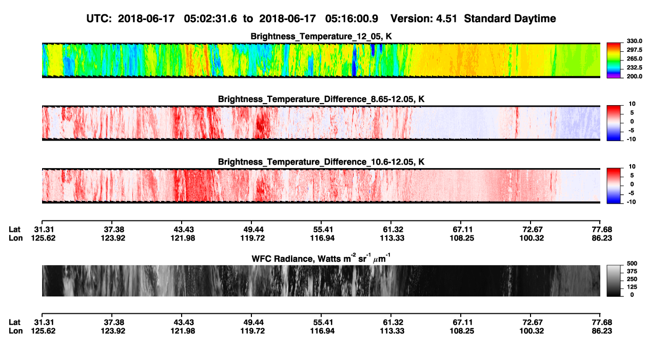The height and width of the screenshot is (342, 667).
Task: Click the 5 label on the 10.6-12.05 colorbar
Action: point(632,175)
